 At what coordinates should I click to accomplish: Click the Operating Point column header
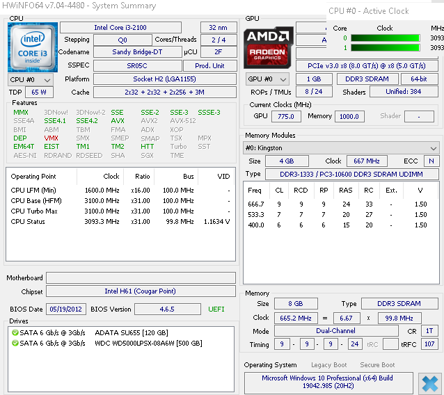(41, 177)
